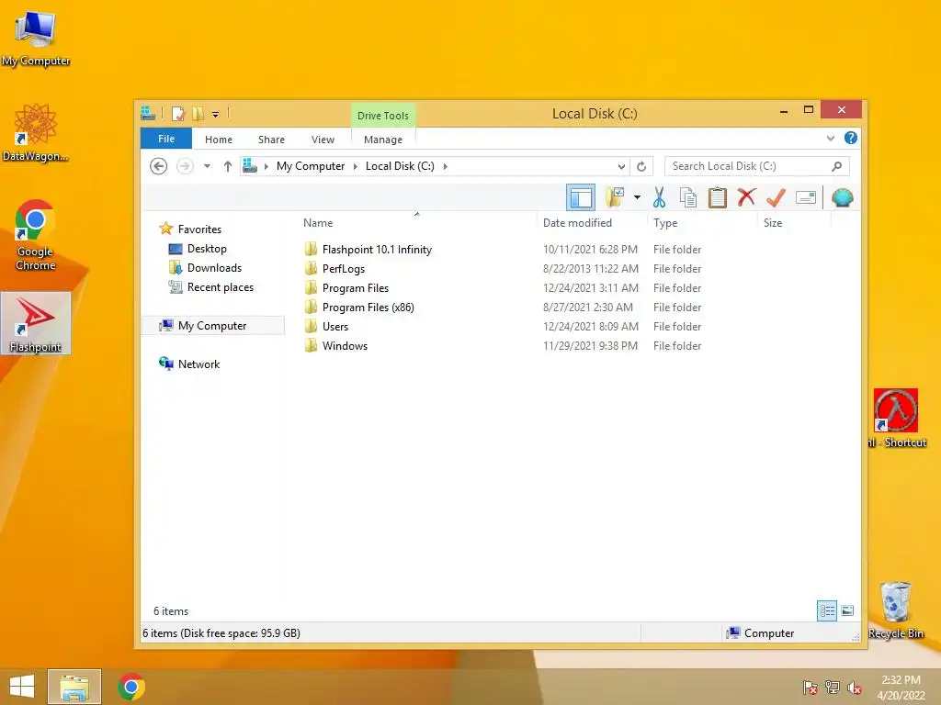Open Desktop under Favorites

pyautogui.click(x=207, y=248)
